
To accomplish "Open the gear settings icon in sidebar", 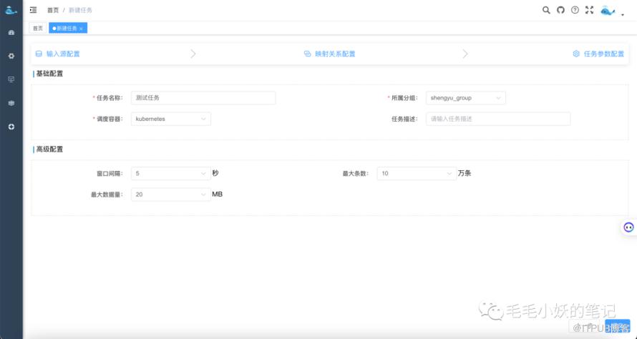I will (x=11, y=56).
